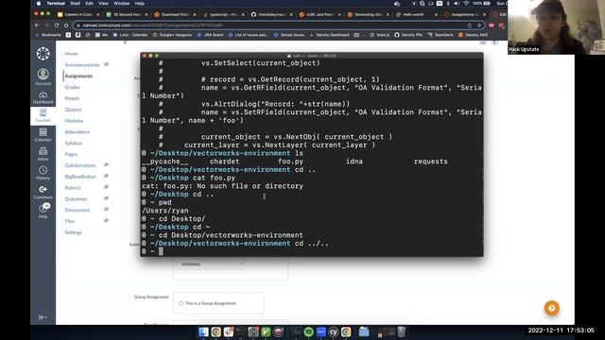605x340 pixels.
Task: Collapse the Canvas global navigation sidebar
Action: tap(43, 317)
